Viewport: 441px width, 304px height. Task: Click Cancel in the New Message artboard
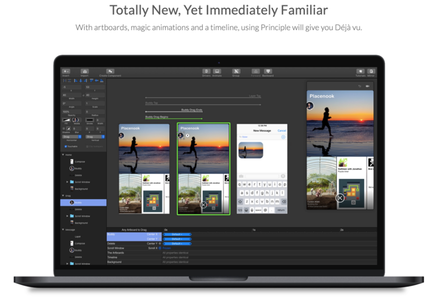coord(281,130)
